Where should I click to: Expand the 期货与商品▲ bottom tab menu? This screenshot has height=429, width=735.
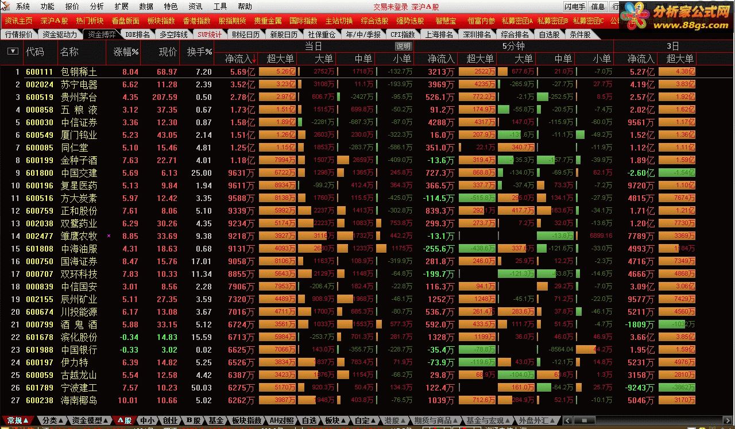point(436,421)
